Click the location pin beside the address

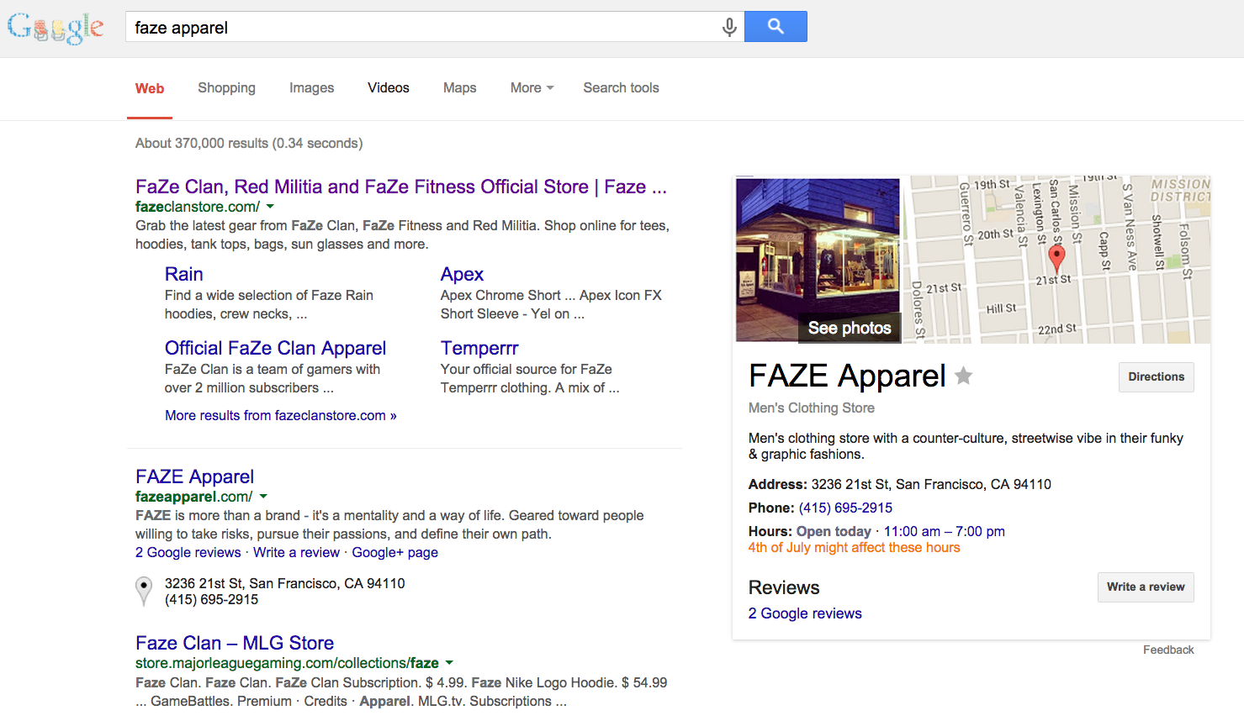145,590
